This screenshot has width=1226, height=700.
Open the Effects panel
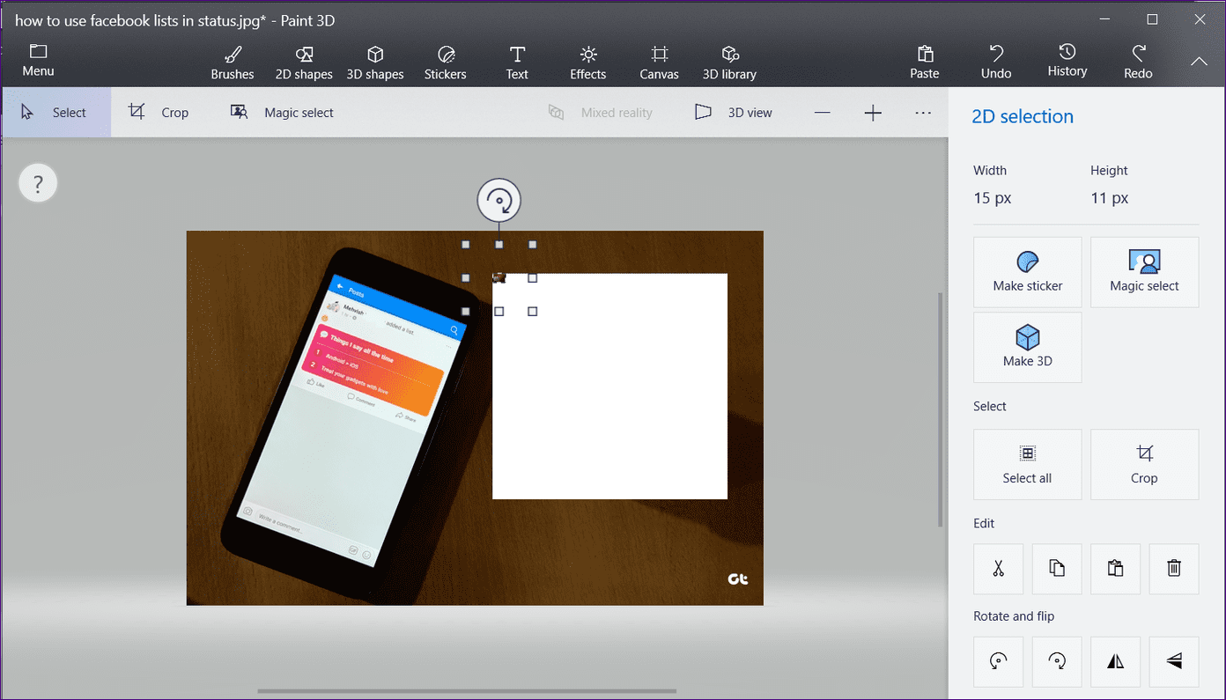[x=588, y=63]
